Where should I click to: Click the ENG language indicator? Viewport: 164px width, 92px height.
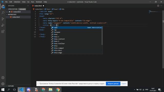(147, 90)
